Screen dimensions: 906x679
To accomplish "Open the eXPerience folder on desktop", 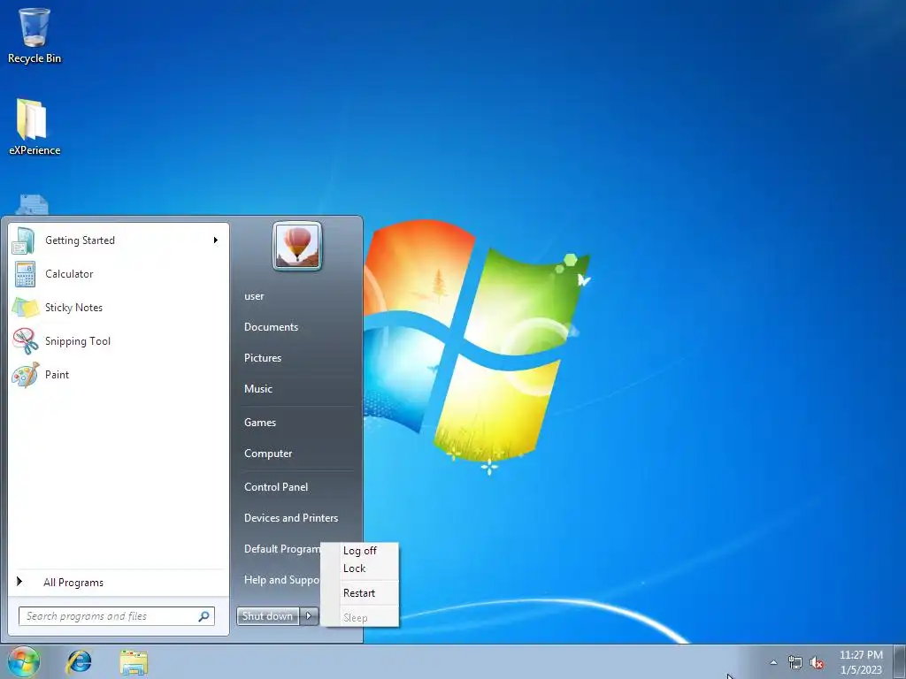I will (35, 126).
